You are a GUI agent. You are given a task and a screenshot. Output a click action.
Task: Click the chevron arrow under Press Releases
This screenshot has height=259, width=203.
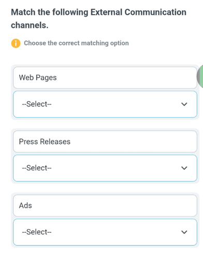184,168
